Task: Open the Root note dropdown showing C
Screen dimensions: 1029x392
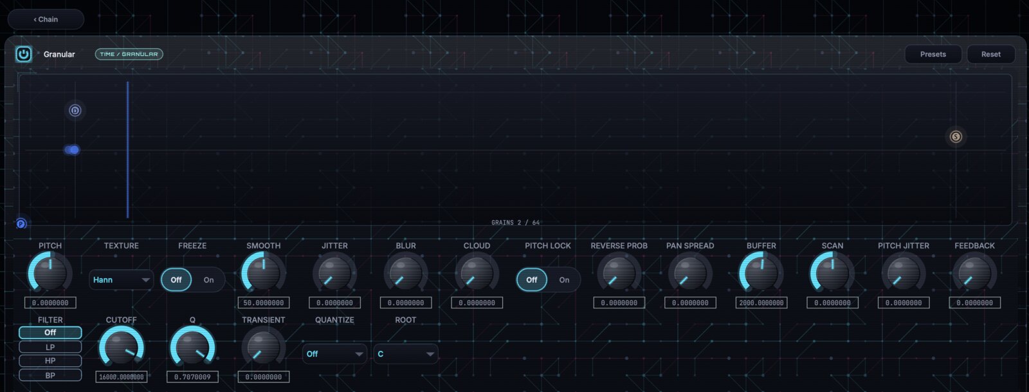Action: coord(406,354)
